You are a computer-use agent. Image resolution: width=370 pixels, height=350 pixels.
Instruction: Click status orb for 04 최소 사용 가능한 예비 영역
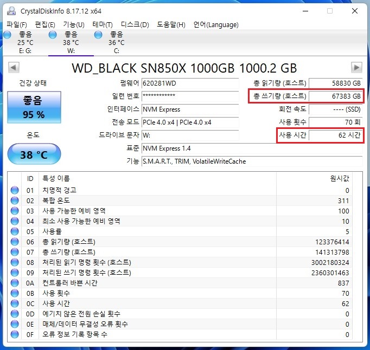pyautogui.click(x=15, y=221)
